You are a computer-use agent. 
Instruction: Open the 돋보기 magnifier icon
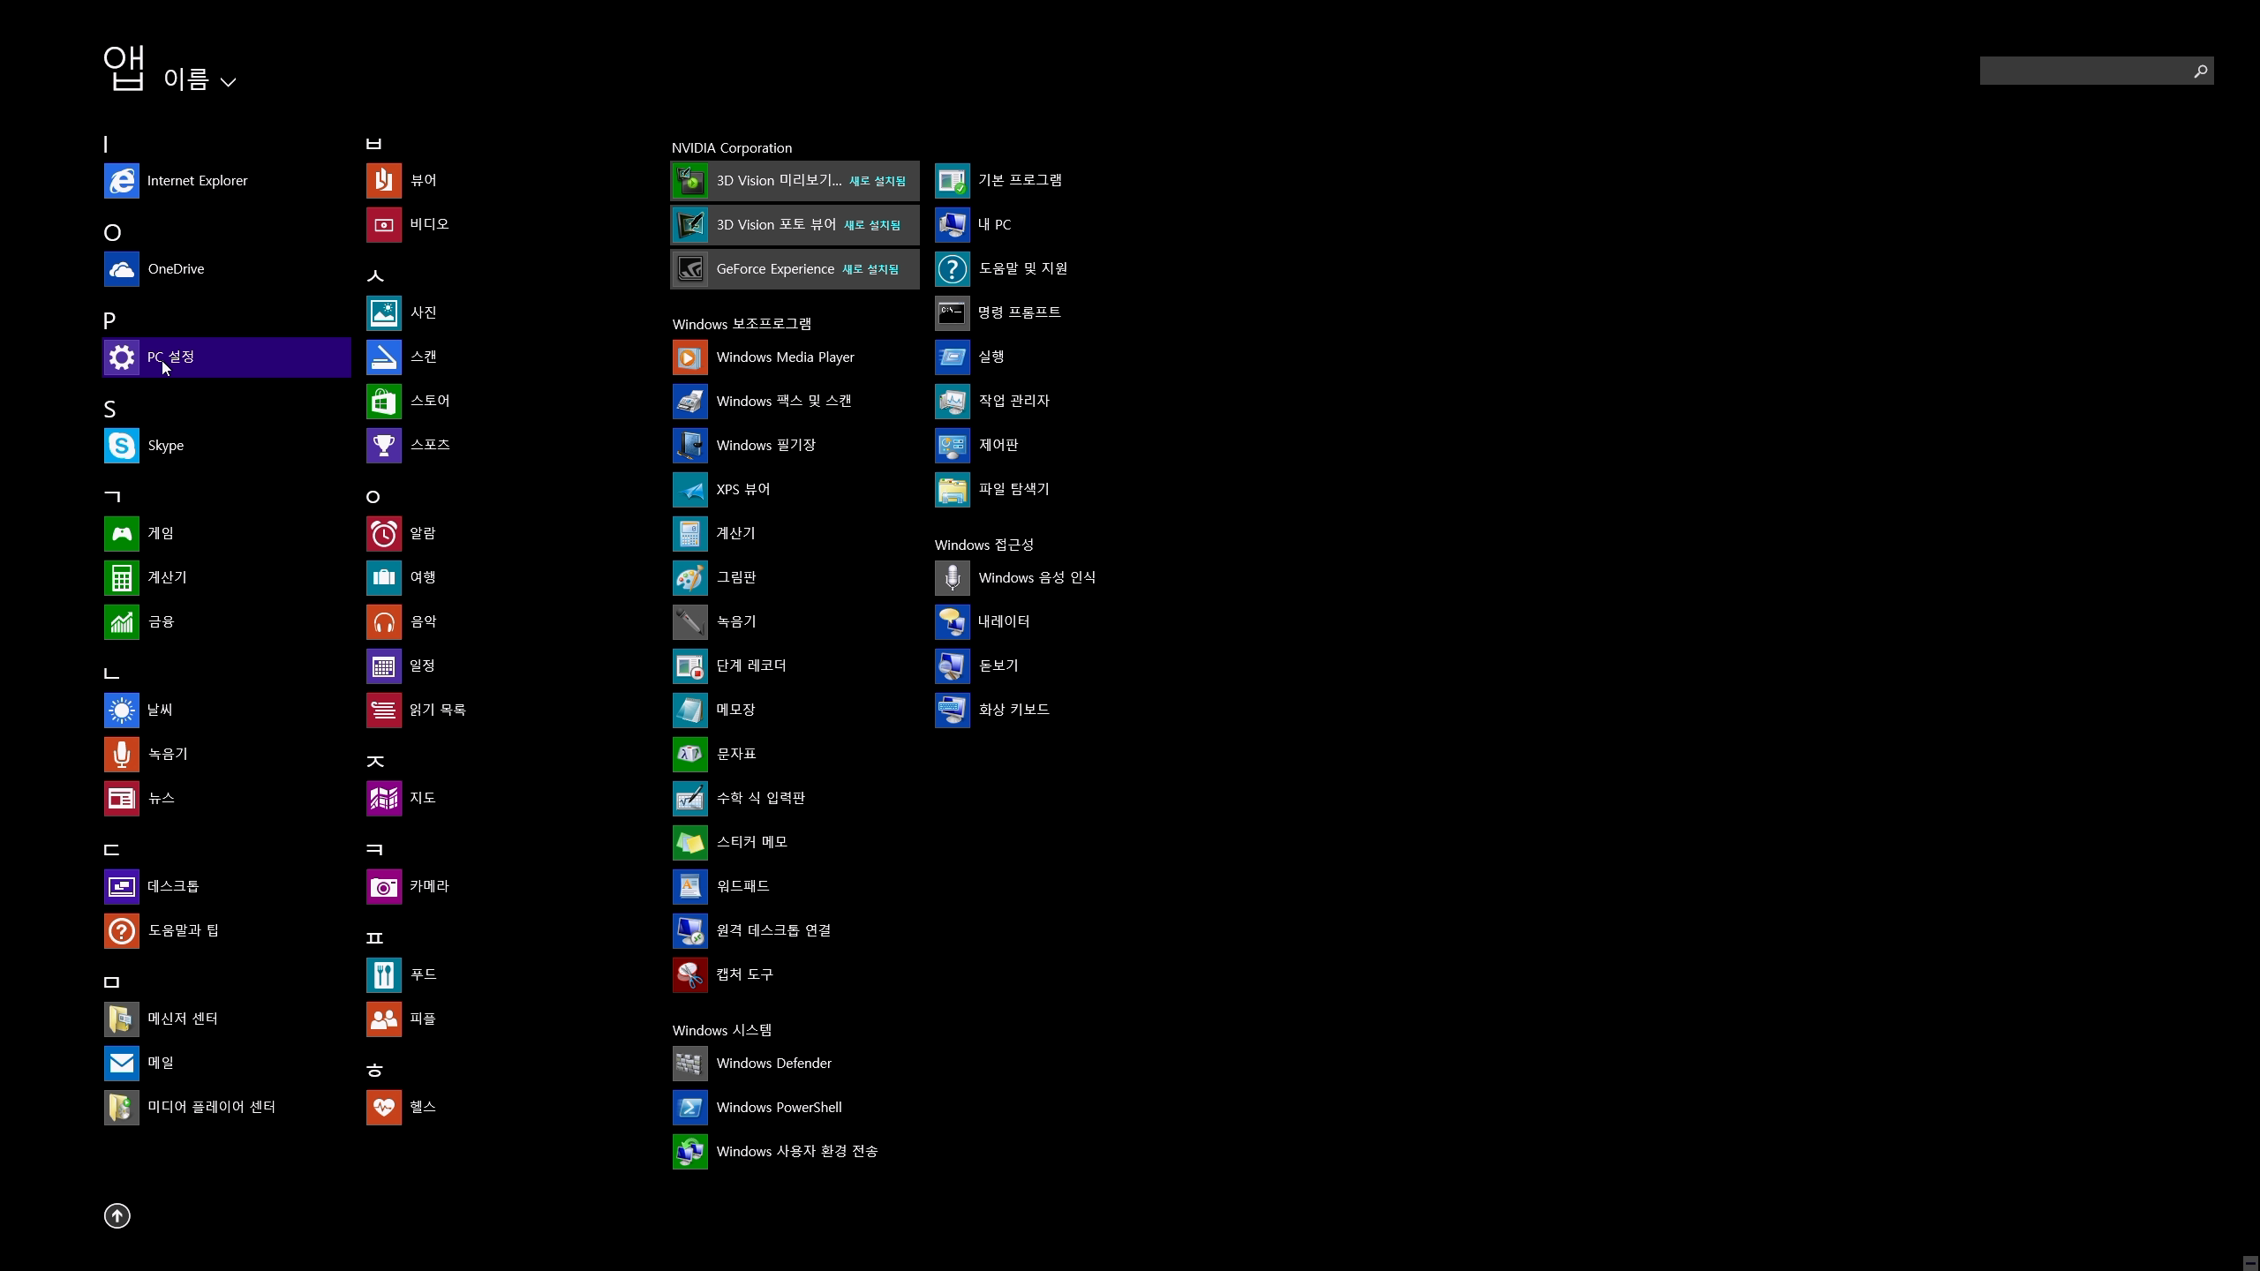953,666
